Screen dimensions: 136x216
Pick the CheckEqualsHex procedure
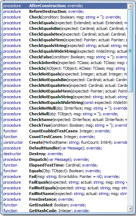click(x=65, y=34)
